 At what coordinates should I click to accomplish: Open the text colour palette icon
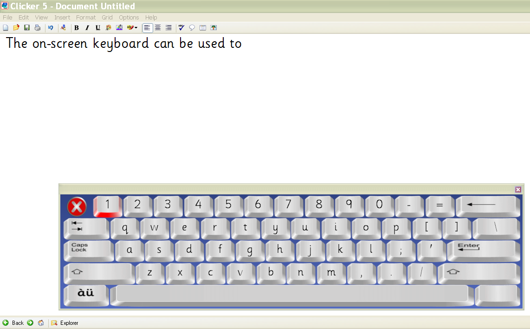109,28
